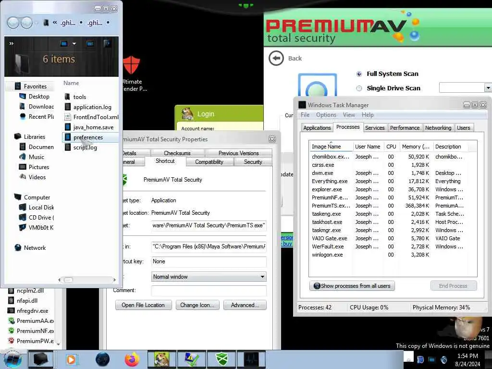Click the Windows Start button
Viewport: 492px width, 369px height.
coord(12,359)
